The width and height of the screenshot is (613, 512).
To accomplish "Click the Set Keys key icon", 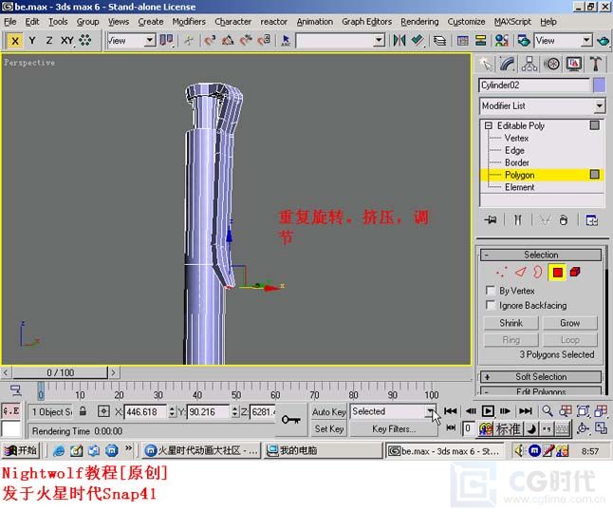I will coord(291,420).
